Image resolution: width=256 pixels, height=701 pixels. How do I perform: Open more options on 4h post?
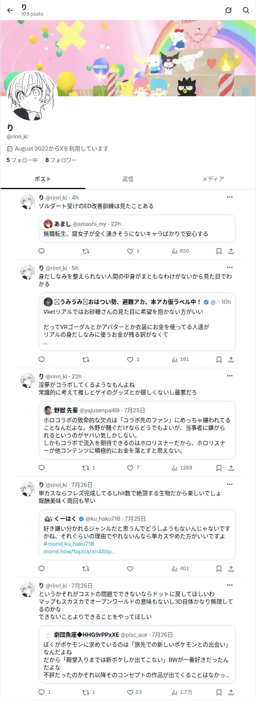coord(230,197)
